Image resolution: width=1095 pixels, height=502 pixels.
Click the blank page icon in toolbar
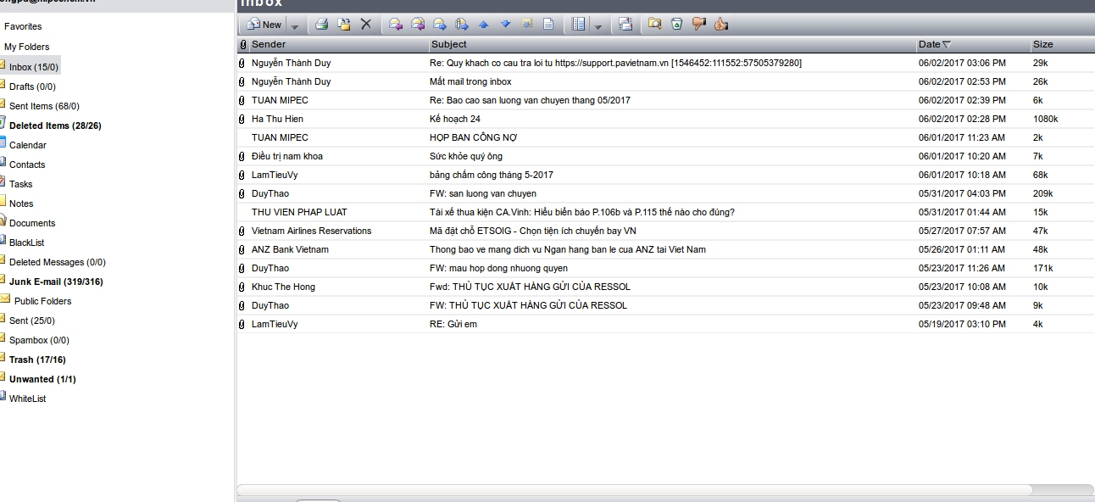point(548,25)
